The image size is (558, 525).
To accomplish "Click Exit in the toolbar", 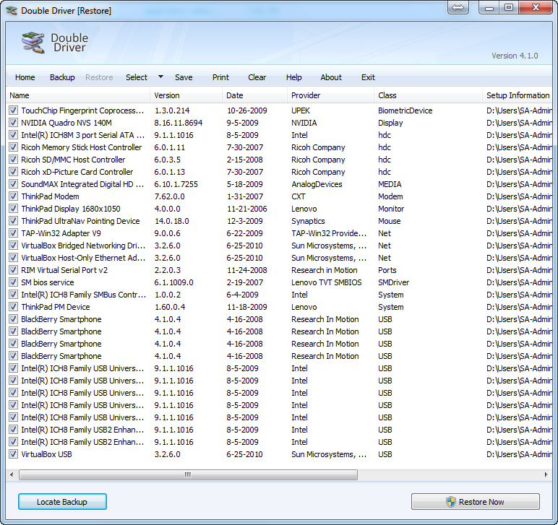I will (x=368, y=77).
